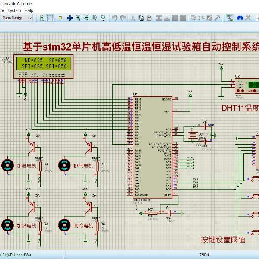Select resistor R3
Screen dimensions: 259x259
[41, 227]
